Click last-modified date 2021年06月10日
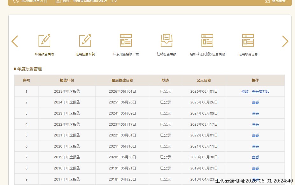295x185 pixels. pos(122,146)
